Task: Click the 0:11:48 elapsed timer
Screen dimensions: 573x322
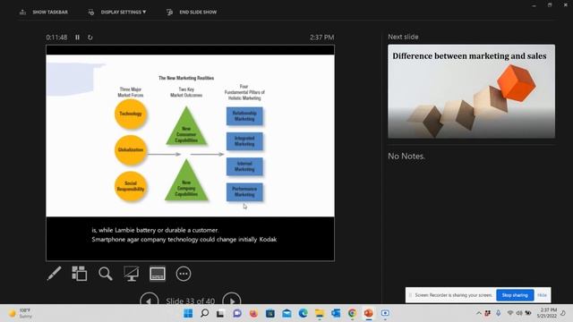Action: (56, 38)
